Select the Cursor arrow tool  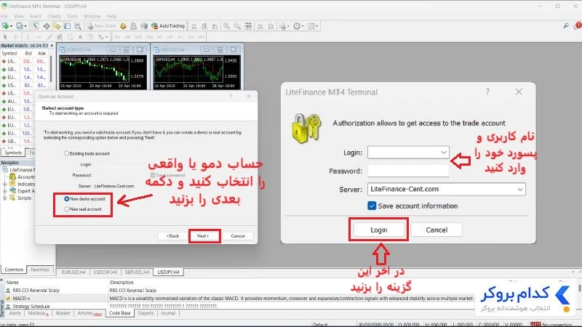click(x=5, y=37)
